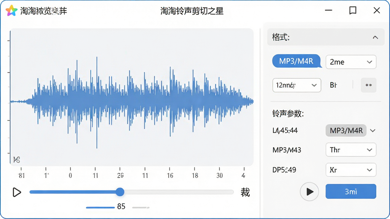Screen dimensions: 390x219
Task: Maximize the window
Action: coord(353,10)
